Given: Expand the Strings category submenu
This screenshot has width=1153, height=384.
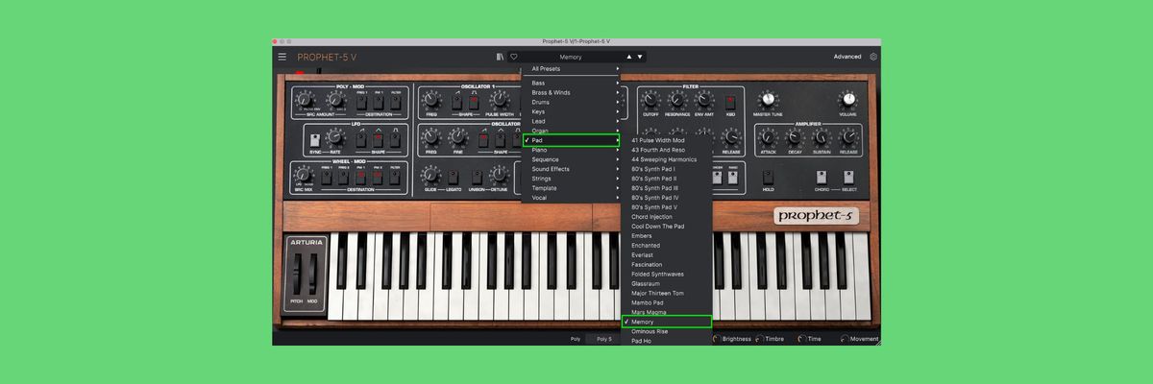Looking at the screenshot, I should [572, 179].
